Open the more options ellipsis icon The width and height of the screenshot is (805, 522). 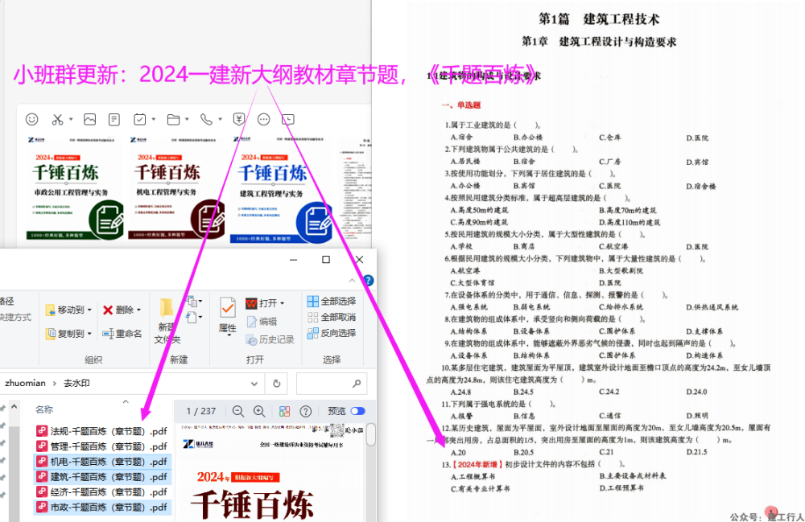click(264, 120)
